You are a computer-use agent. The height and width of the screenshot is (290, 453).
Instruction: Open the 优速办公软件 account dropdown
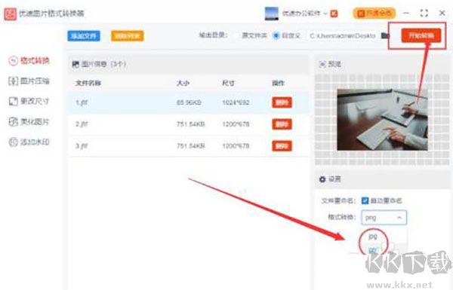tap(305, 14)
